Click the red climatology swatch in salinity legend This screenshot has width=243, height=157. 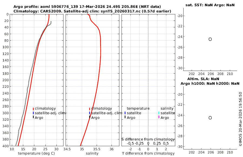90,109
